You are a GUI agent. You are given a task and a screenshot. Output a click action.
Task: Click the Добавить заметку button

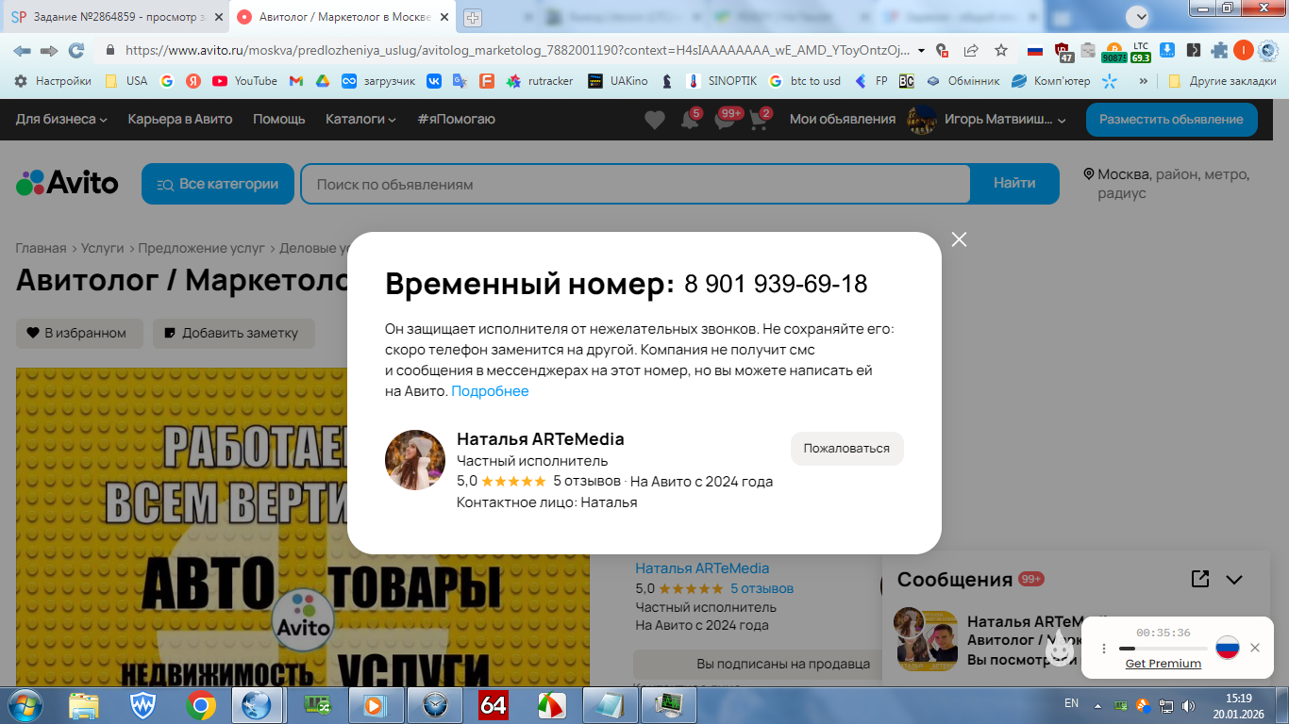point(233,333)
